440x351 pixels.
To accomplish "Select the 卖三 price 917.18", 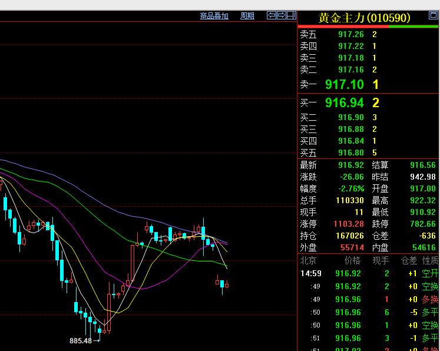I will 351,58.
